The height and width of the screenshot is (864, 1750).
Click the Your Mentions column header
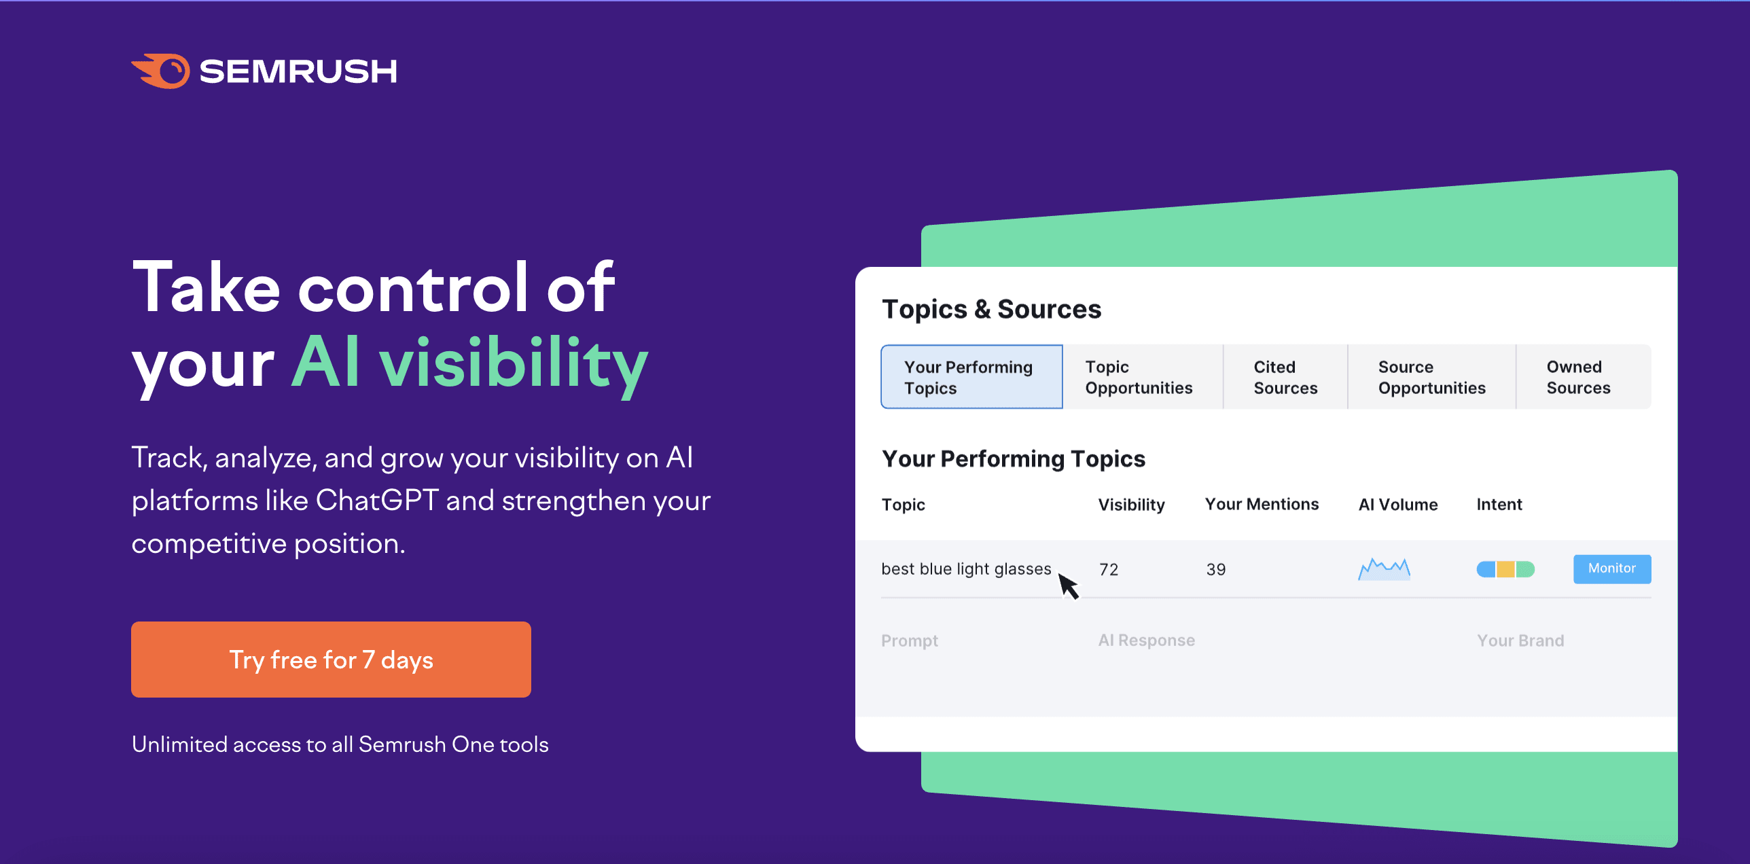pos(1262,504)
